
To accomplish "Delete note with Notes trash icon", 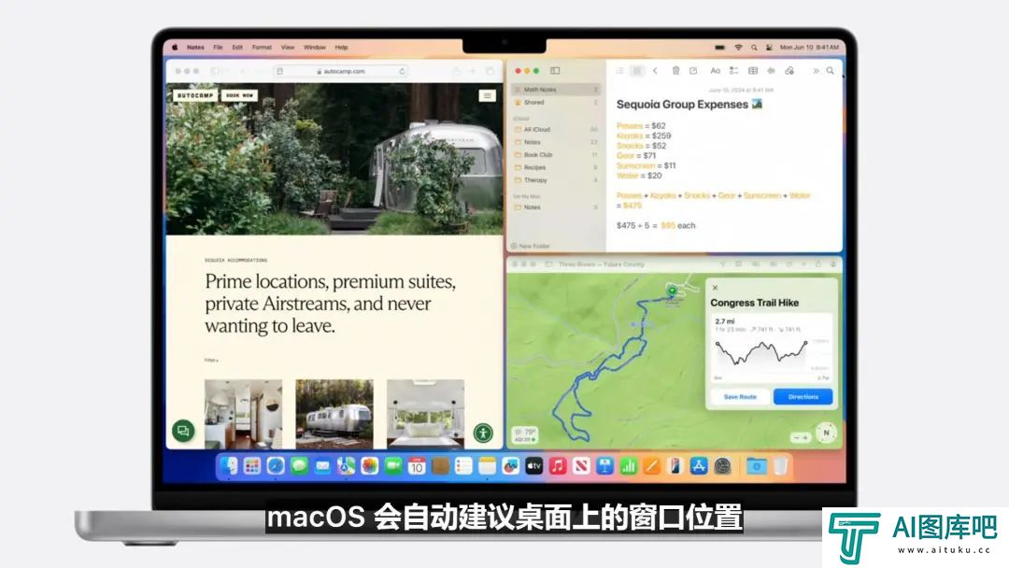I will click(675, 71).
